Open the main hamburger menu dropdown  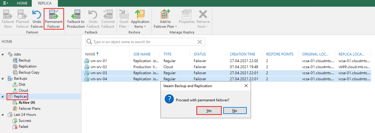pyautogui.click(x=6, y=3)
